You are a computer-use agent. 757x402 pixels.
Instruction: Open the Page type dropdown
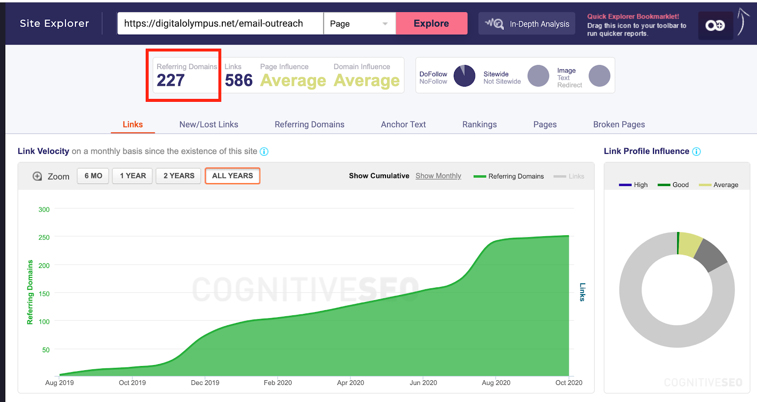pos(360,23)
